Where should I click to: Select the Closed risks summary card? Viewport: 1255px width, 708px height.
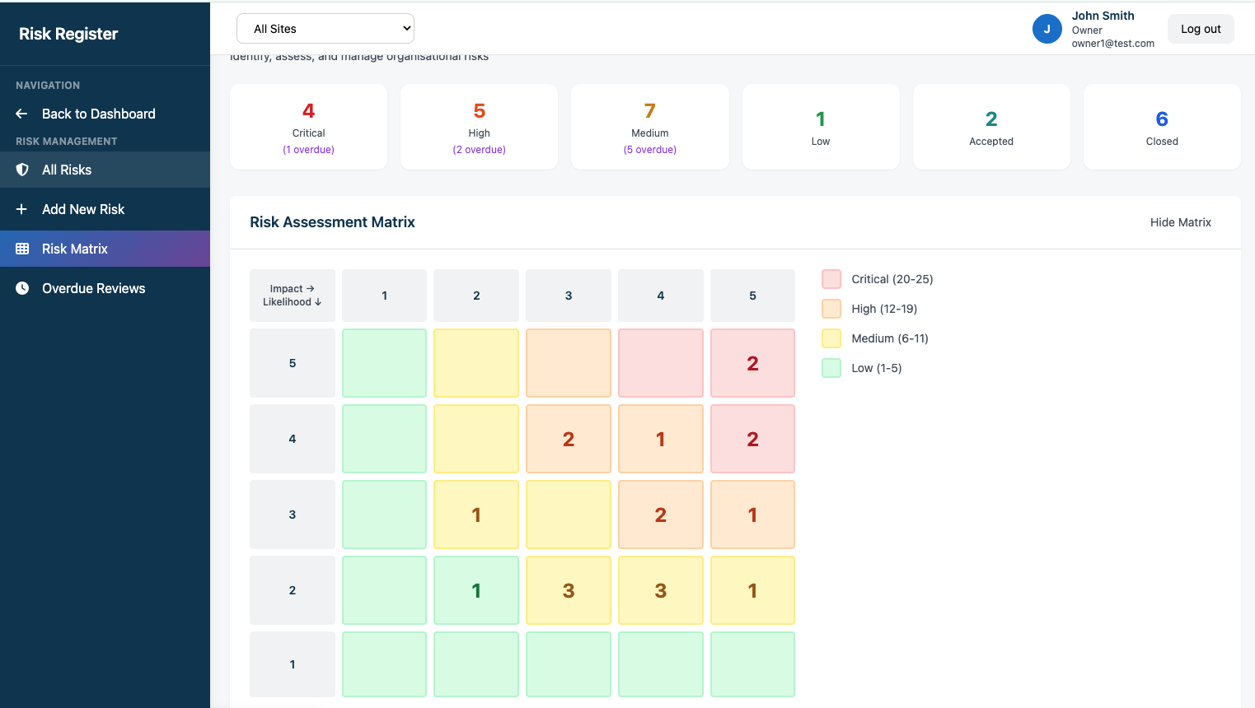1161,127
